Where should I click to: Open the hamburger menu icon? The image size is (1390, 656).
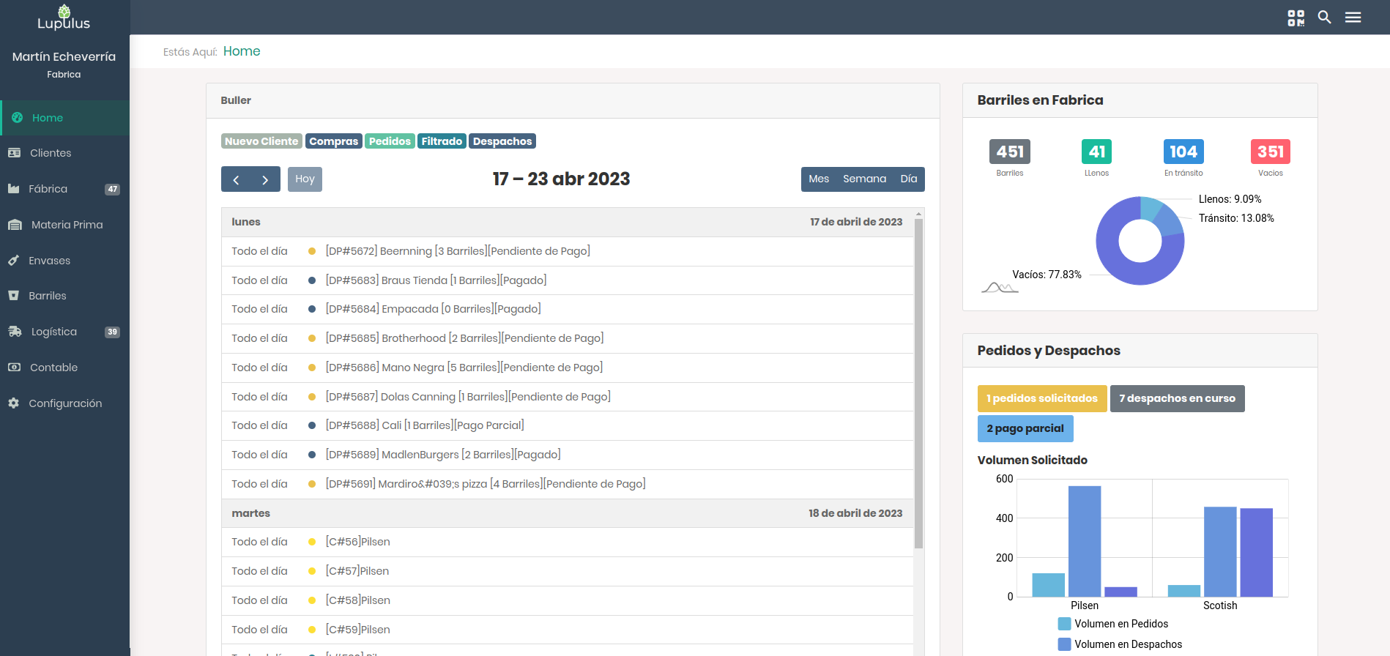1353,18
